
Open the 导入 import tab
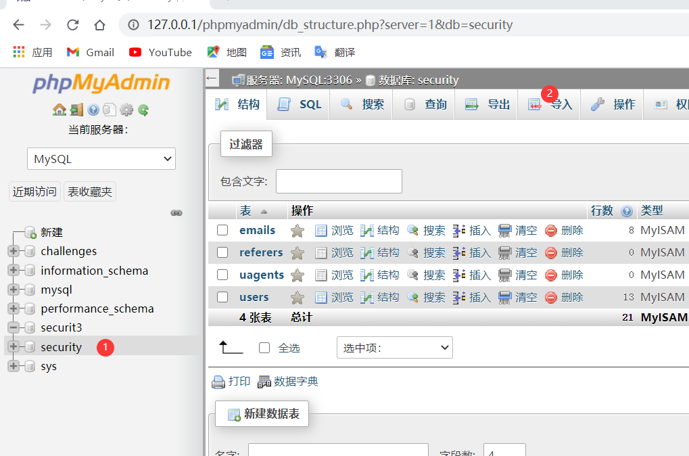tap(549, 105)
